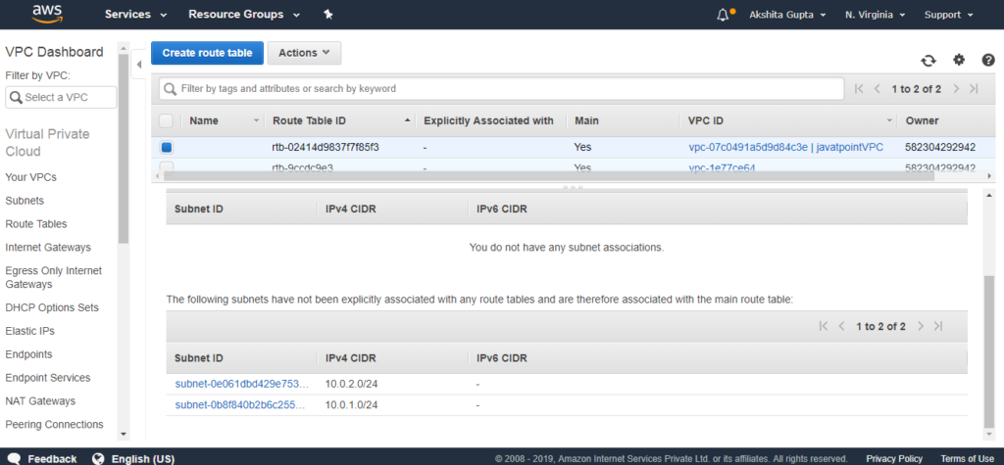1004x465 pixels.
Task: Open Route Tables in sidebar
Action: tap(36, 224)
